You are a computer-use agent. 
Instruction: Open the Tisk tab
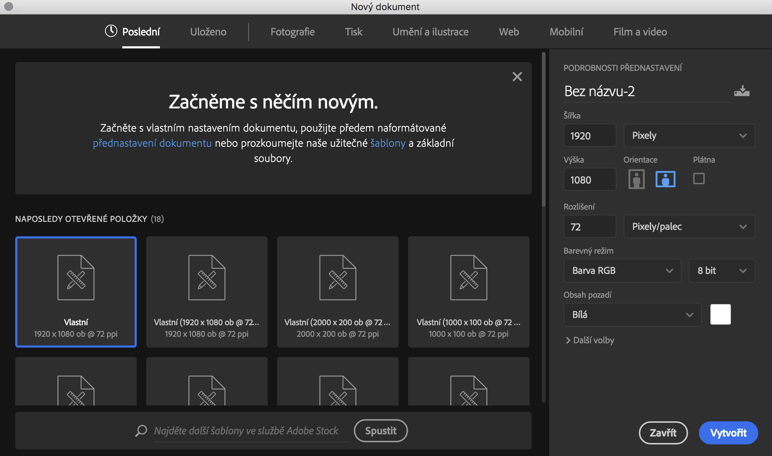(x=353, y=32)
